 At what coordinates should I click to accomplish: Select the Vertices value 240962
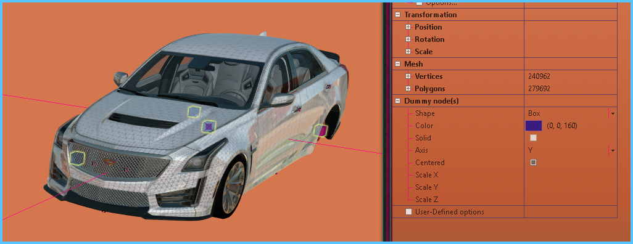(539, 76)
